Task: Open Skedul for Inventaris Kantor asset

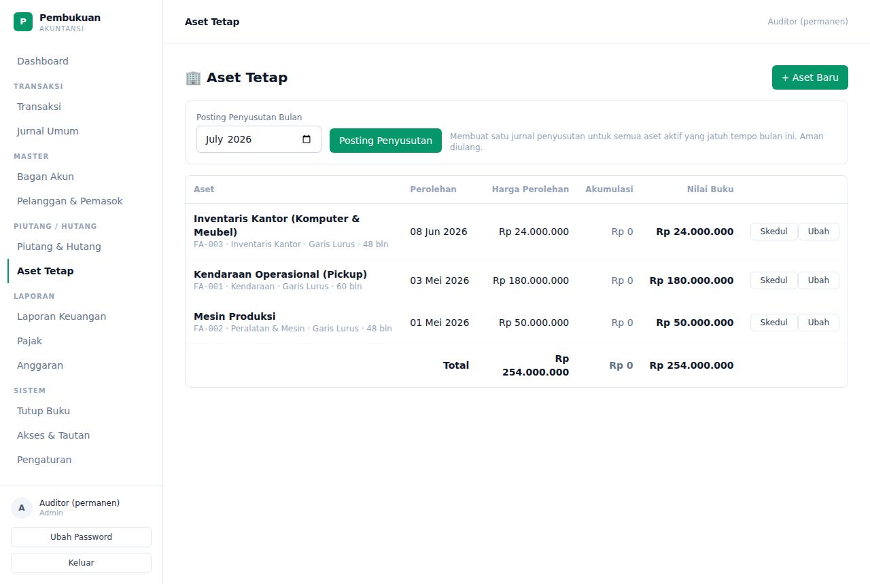Action: point(773,232)
